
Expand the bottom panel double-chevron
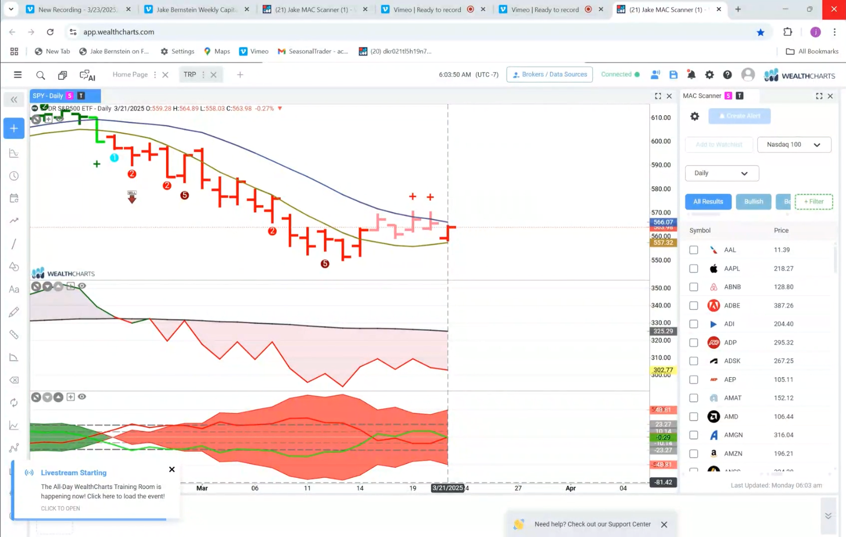[x=828, y=516]
